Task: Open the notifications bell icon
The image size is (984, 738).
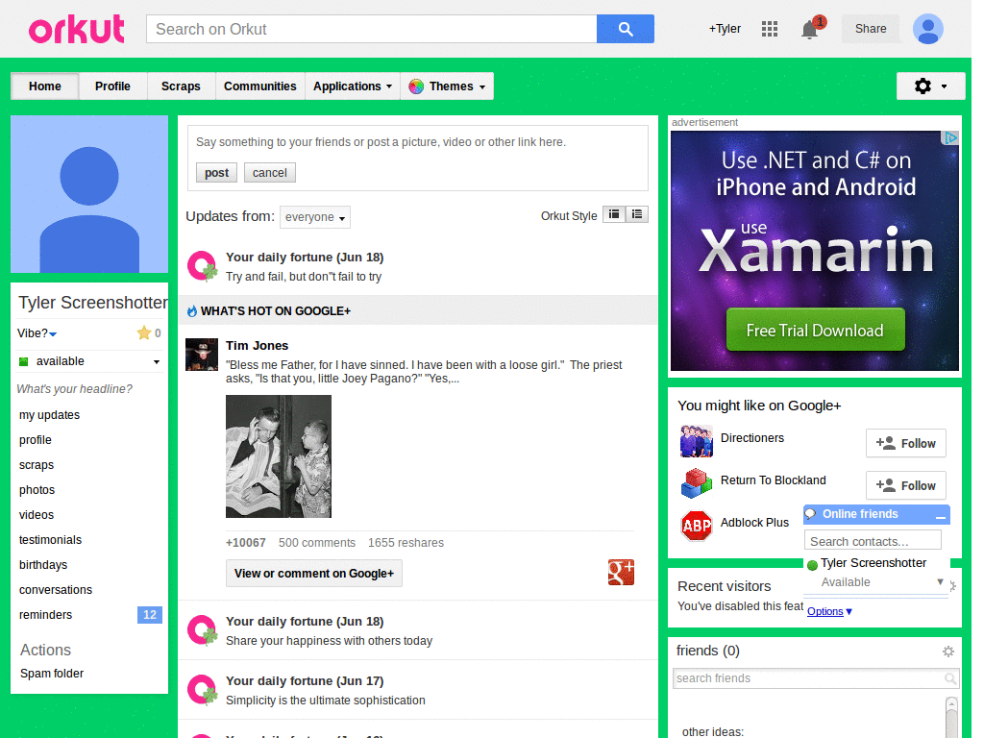Action: (x=810, y=29)
